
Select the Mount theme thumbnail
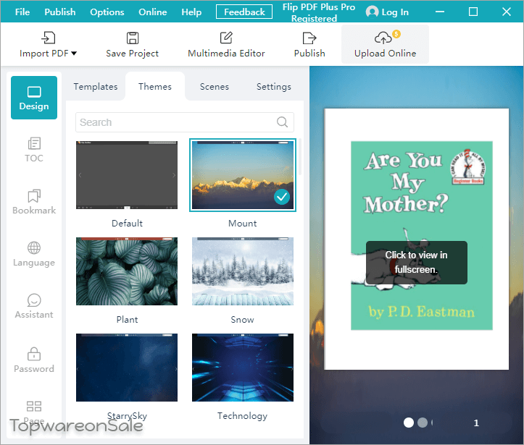243,175
